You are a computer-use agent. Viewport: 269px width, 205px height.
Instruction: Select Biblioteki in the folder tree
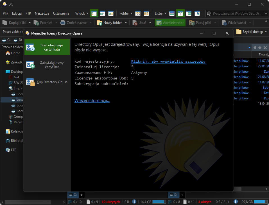14,141
